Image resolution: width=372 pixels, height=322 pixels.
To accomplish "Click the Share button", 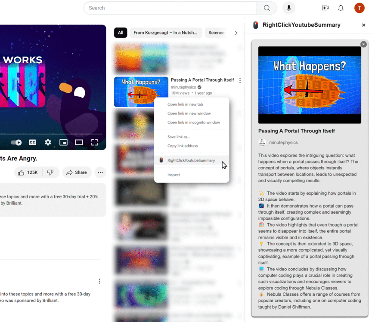I will coord(77,172).
